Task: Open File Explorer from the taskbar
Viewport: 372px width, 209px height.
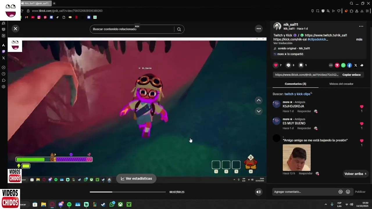Action: pyautogui.click(x=44, y=204)
